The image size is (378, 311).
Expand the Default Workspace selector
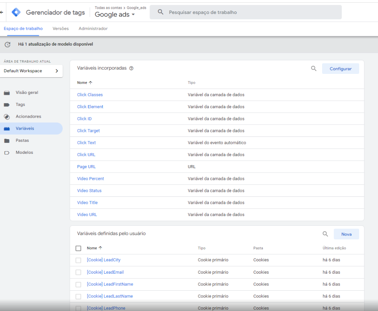[31, 71]
